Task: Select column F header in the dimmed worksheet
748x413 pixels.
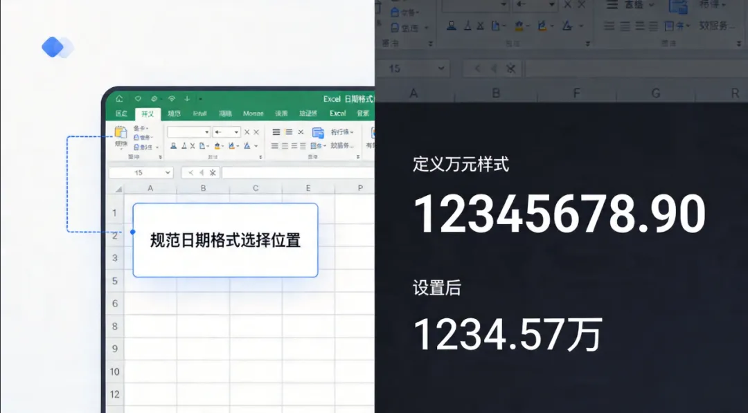Action: click(577, 93)
